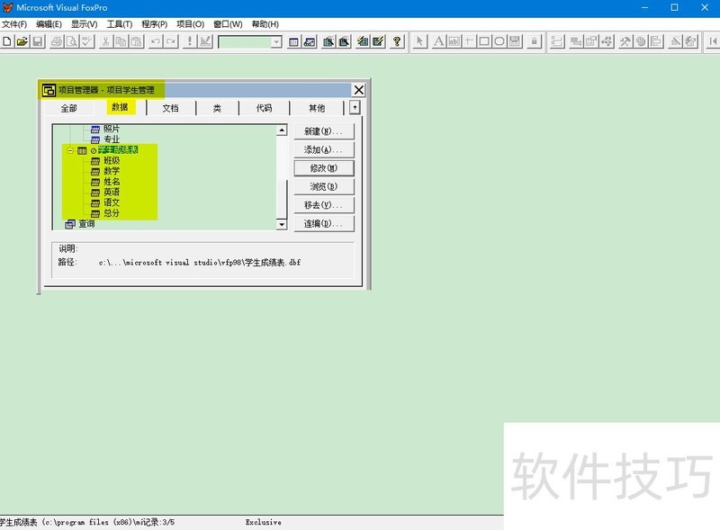720x530 pixels.
Task: Open the 工具(T) menu
Action: point(120,24)
